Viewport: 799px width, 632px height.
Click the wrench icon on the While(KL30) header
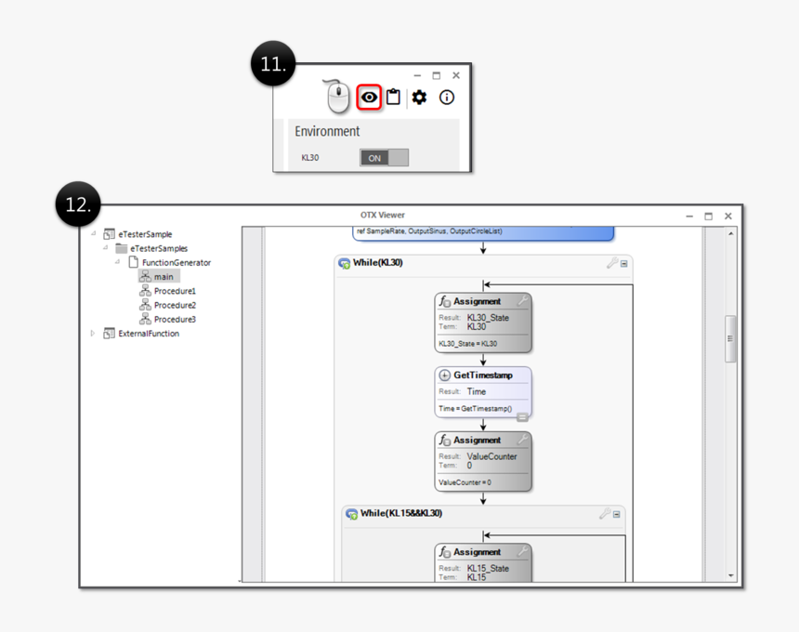(610, 263)
